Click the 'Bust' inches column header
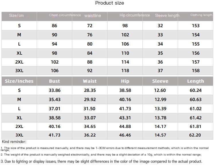Image resolution: width=215 pixels, height=166 pixels. click(54, 81)
